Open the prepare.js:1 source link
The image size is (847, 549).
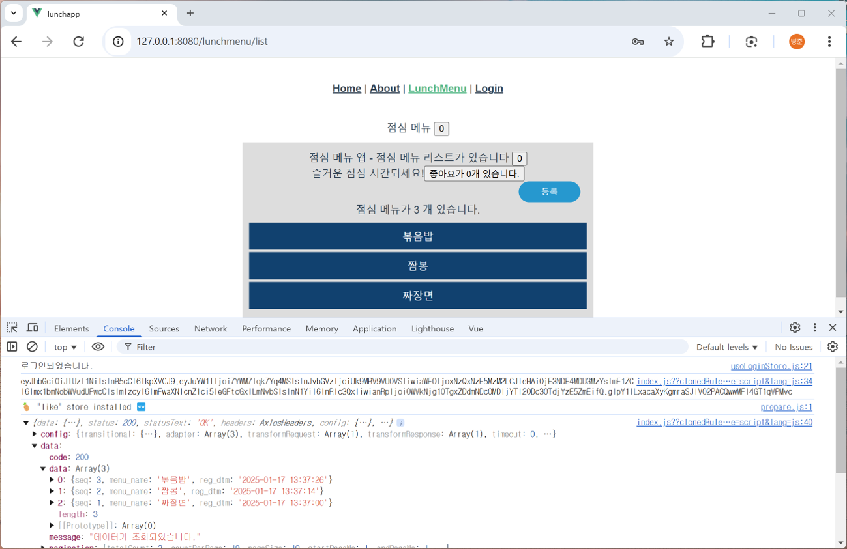coord(786,407)
